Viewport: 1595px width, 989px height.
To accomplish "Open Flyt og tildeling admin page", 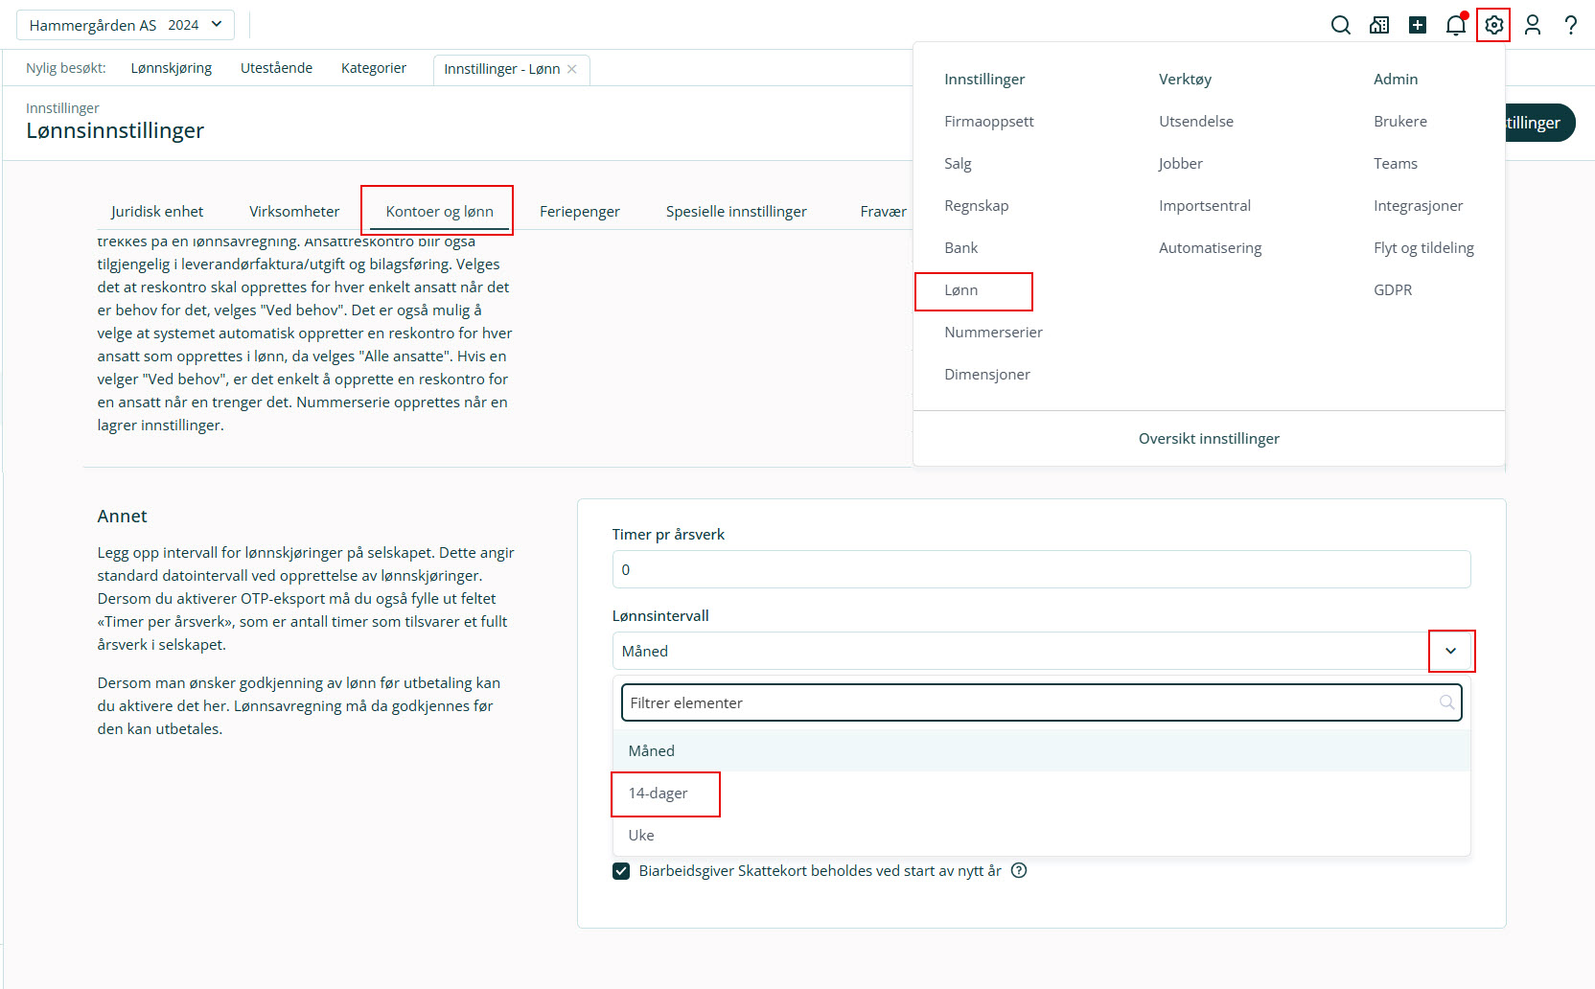I will click(1424, 248).
